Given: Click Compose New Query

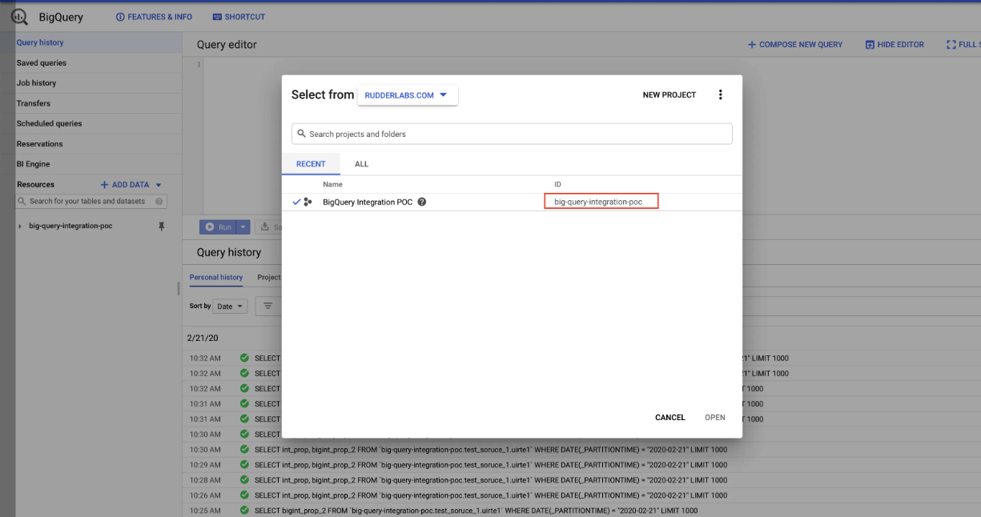Looking at the screenshot, I should tap(795, 45).
